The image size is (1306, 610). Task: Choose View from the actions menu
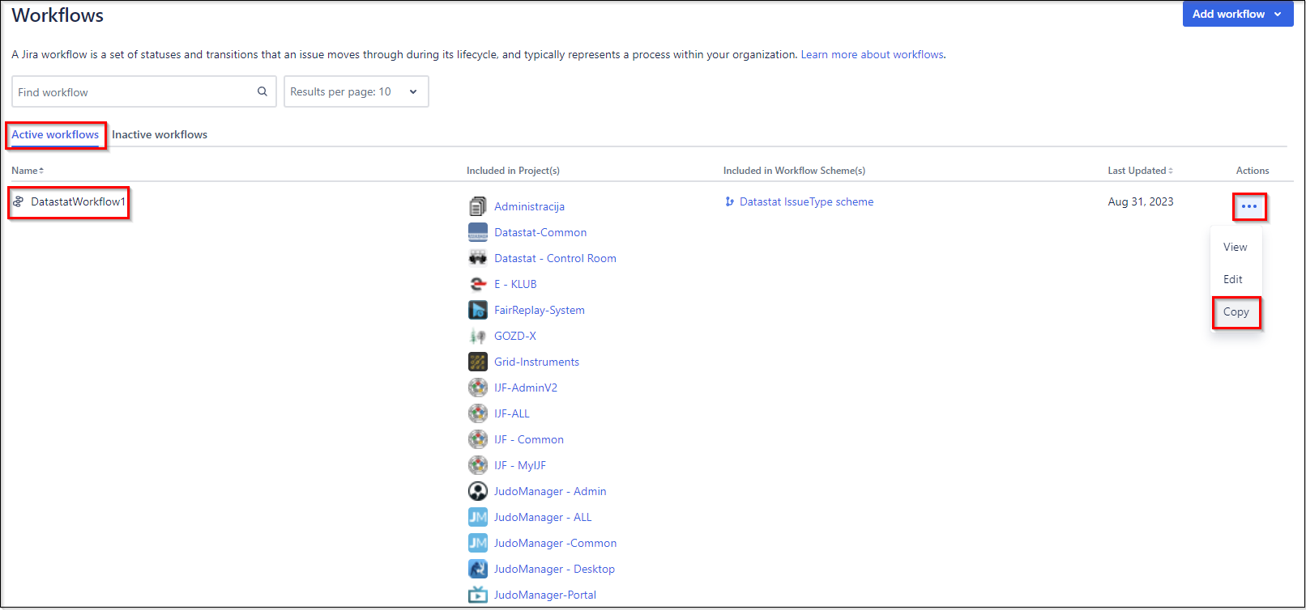pyautogui.click(x=1236, y=247)
